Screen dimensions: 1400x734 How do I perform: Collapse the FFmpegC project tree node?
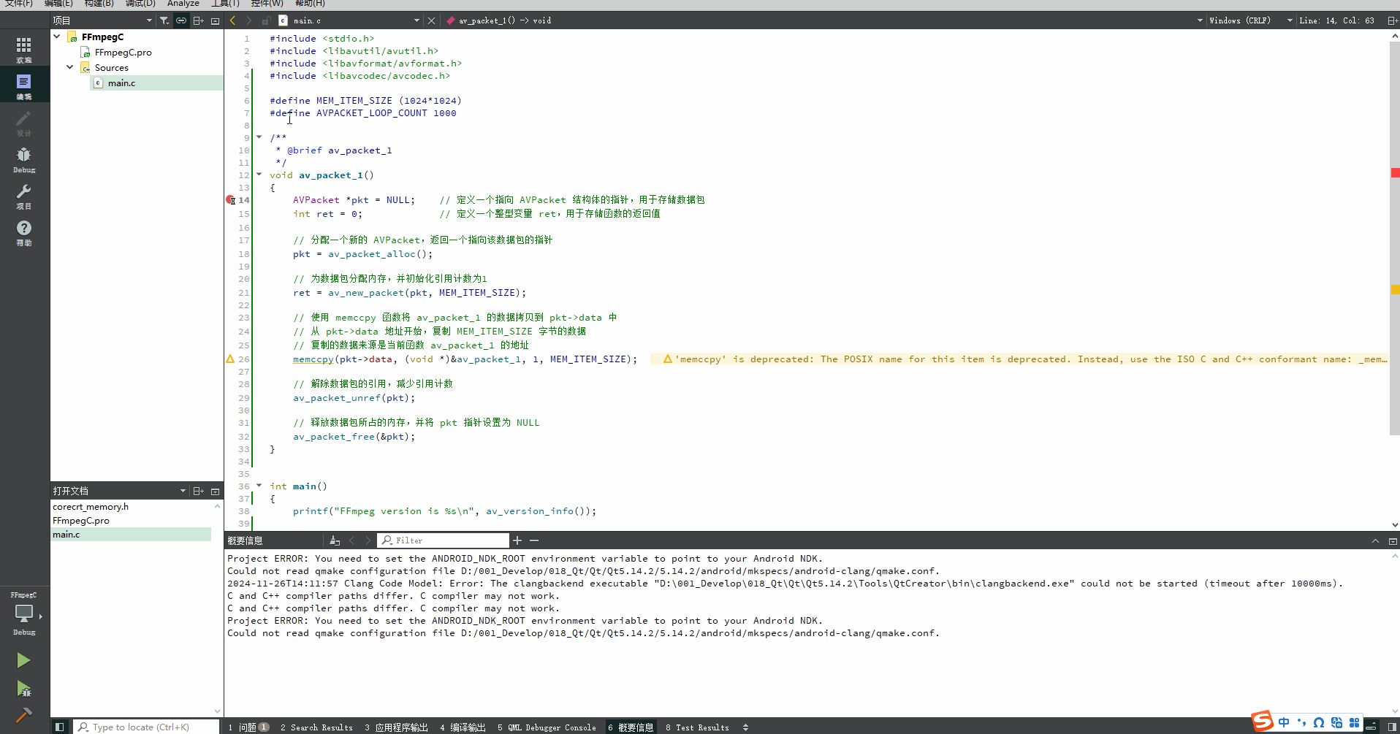pyautogui.click(x=57, y=37)
